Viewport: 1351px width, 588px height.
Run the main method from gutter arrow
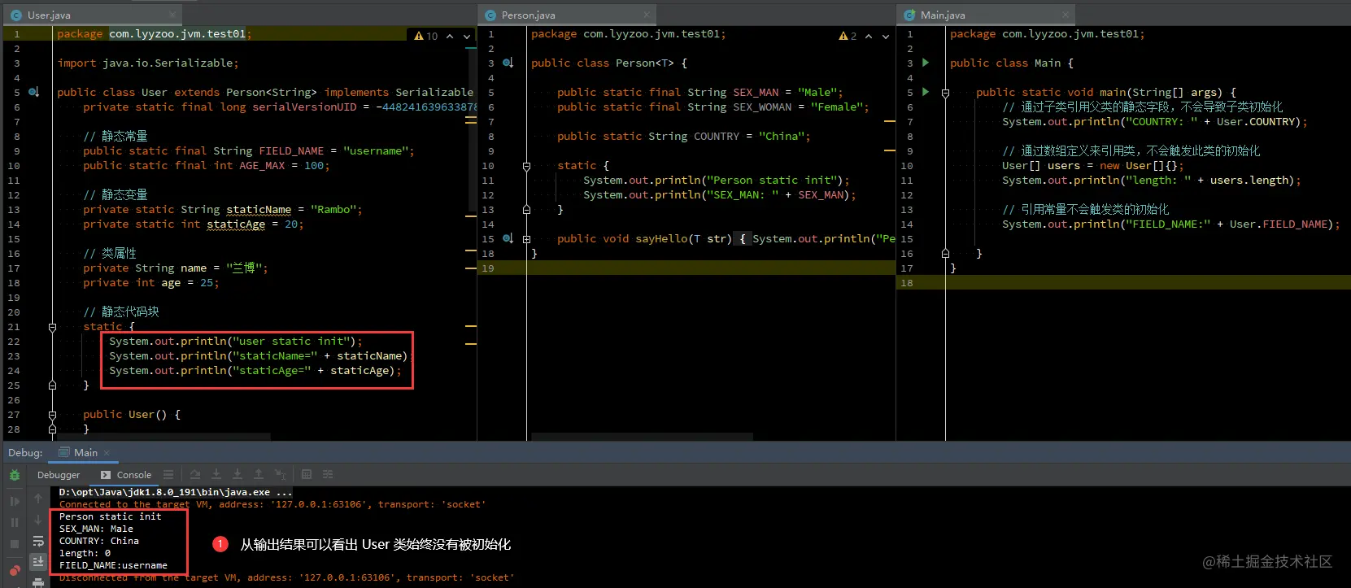pos(926,92)
